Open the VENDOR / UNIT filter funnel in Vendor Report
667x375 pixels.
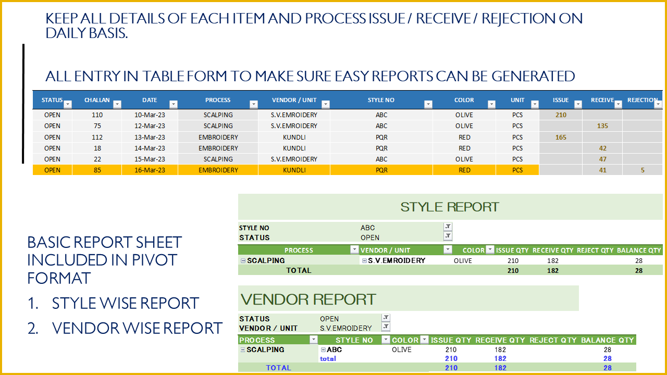385,327
